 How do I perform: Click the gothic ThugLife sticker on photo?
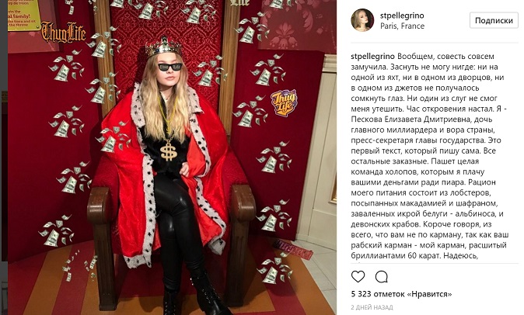(x=64, y=32)
